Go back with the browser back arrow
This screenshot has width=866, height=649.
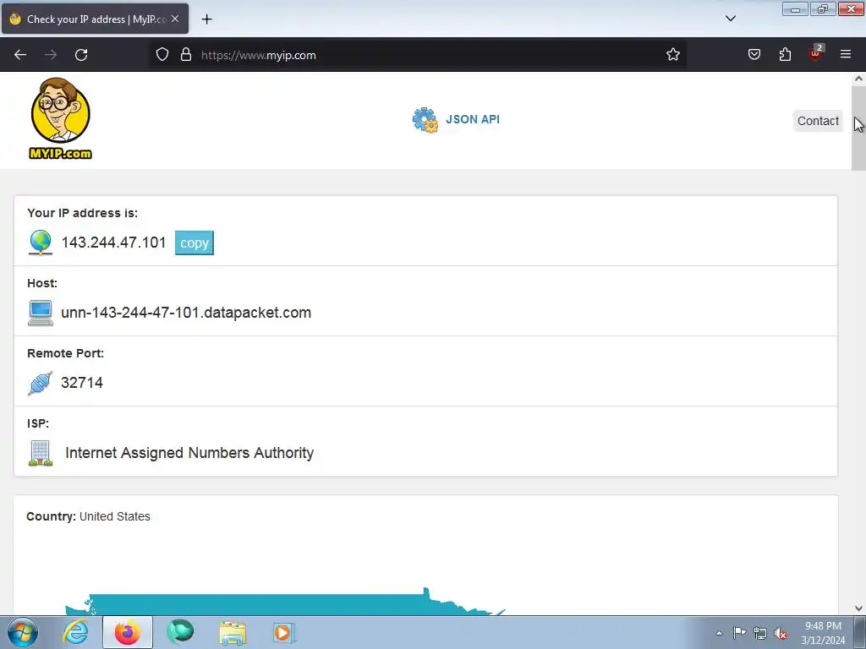[20, 55]
